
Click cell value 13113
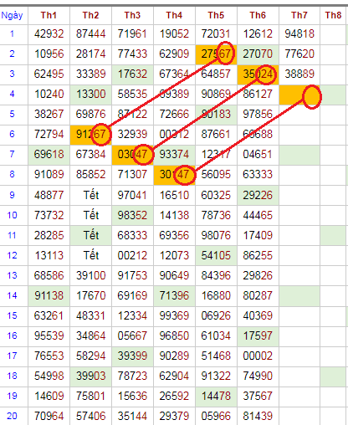coord(49,255)
